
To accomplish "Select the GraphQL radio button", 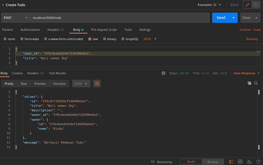I will pyautogui.click(x=123, y=39).
